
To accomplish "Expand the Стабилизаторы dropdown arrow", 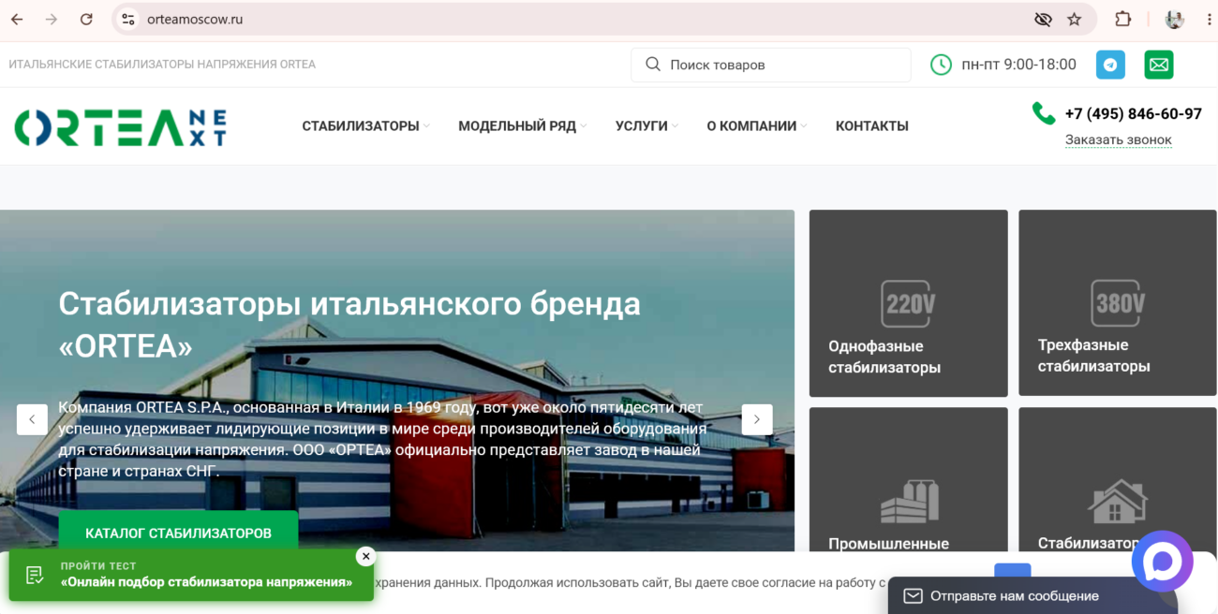I will (426, 125).
